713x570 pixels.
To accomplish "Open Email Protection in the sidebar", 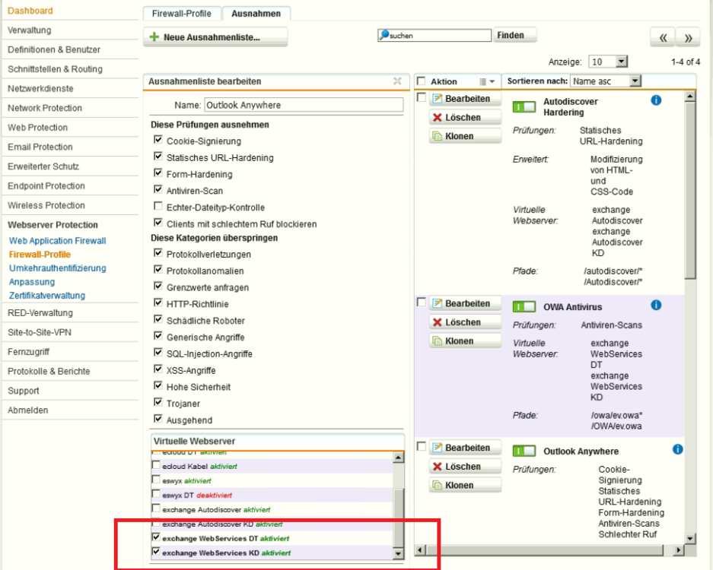I will coord(40,147).
